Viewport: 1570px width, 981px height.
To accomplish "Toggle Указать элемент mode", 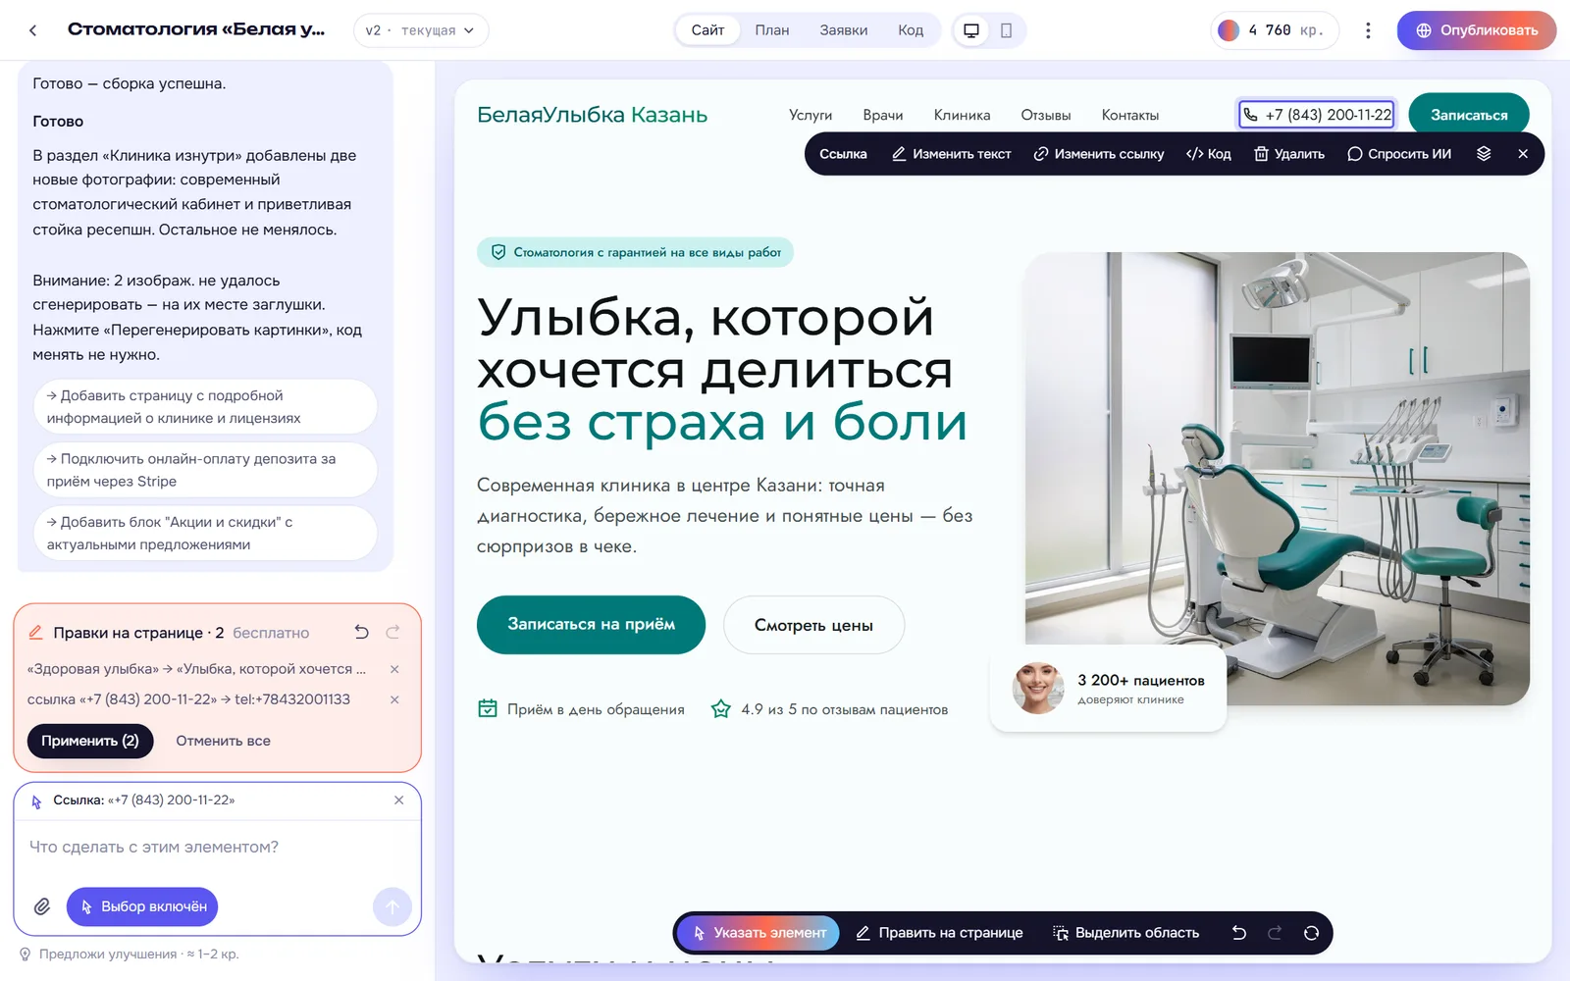I will point(759,933).
